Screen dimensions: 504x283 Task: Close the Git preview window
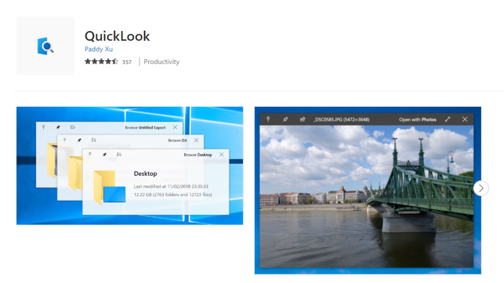[x=196, y=140]
